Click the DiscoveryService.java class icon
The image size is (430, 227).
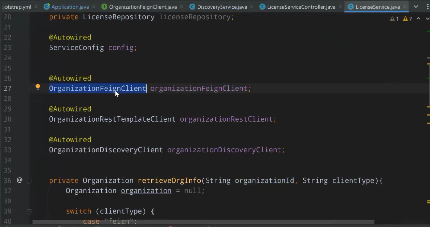coord(192,7)
